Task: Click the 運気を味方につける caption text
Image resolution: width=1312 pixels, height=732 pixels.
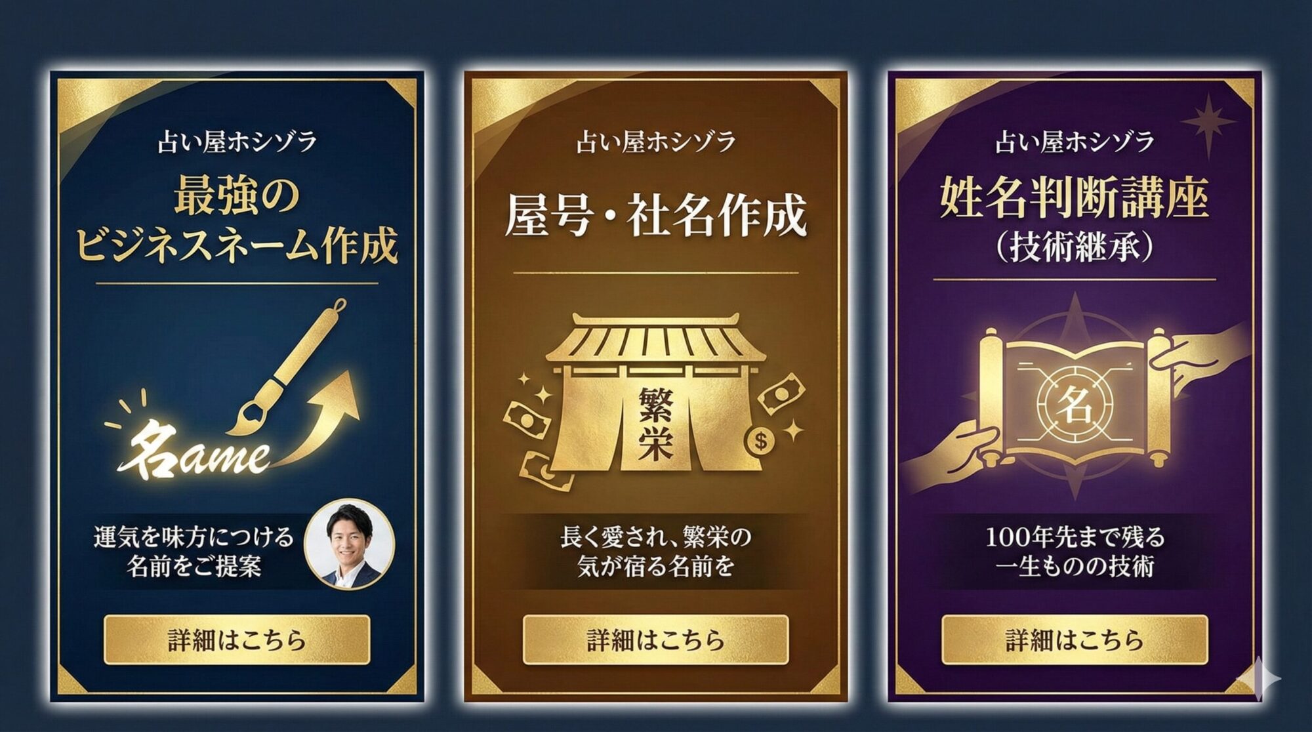Action: point(194,537)
